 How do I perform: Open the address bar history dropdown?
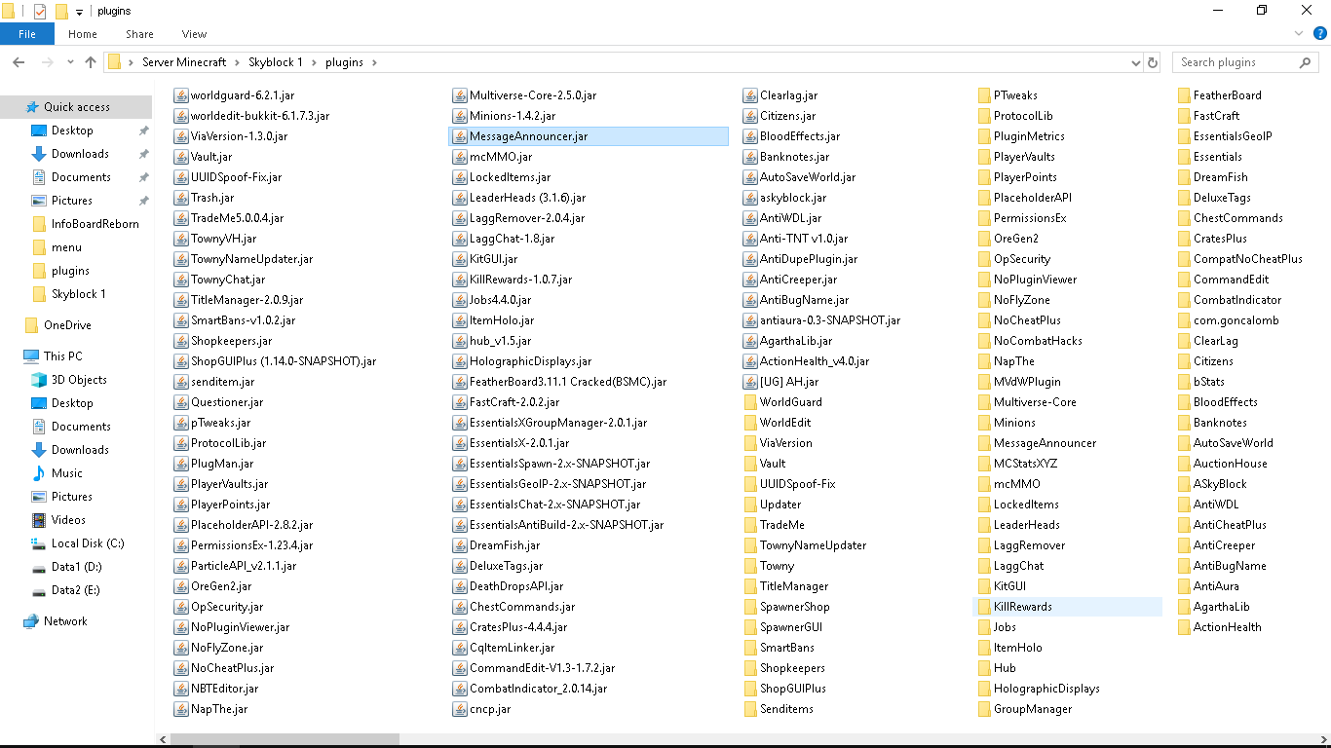point(1135,62)
